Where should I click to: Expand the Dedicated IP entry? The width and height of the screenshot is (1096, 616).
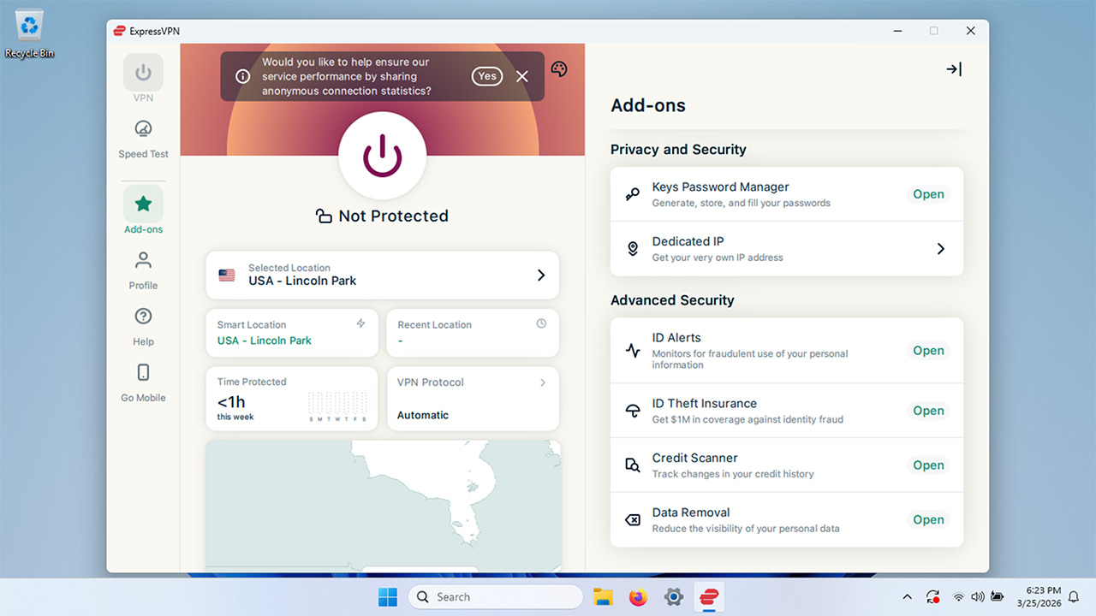pos(940,248)
